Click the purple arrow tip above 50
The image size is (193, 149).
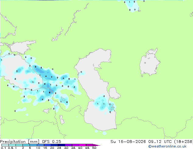[x=96, y=145]
